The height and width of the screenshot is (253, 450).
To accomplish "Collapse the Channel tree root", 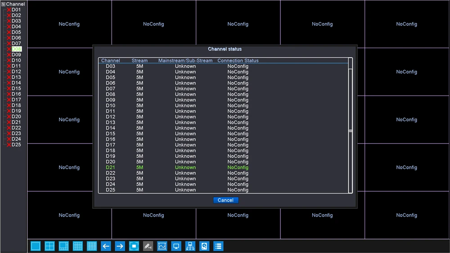I will point(4,4).
